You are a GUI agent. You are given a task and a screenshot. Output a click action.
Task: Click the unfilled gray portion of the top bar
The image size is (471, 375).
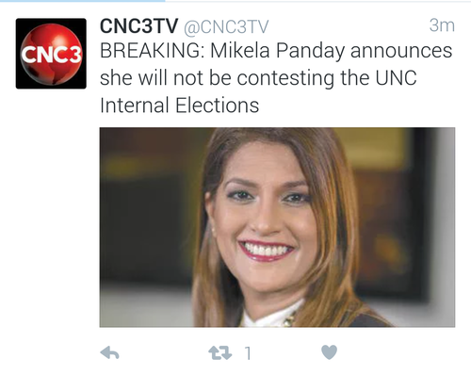pyautogui.click(x=317, y=1)
